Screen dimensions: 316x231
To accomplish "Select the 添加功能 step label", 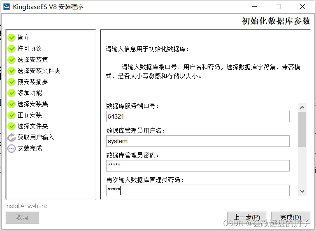I will pos(30,93).
